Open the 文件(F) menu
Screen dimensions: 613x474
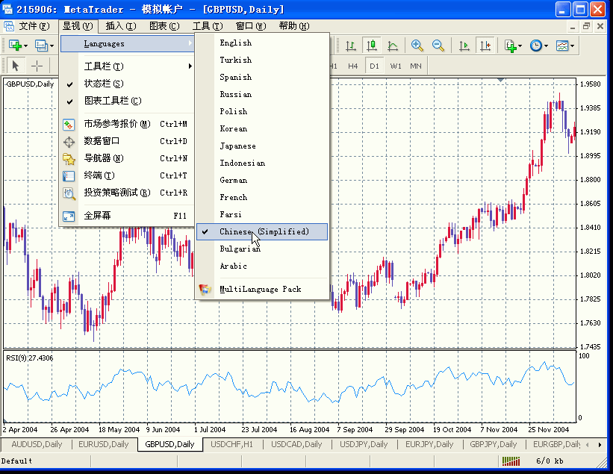tap(34, 26)
